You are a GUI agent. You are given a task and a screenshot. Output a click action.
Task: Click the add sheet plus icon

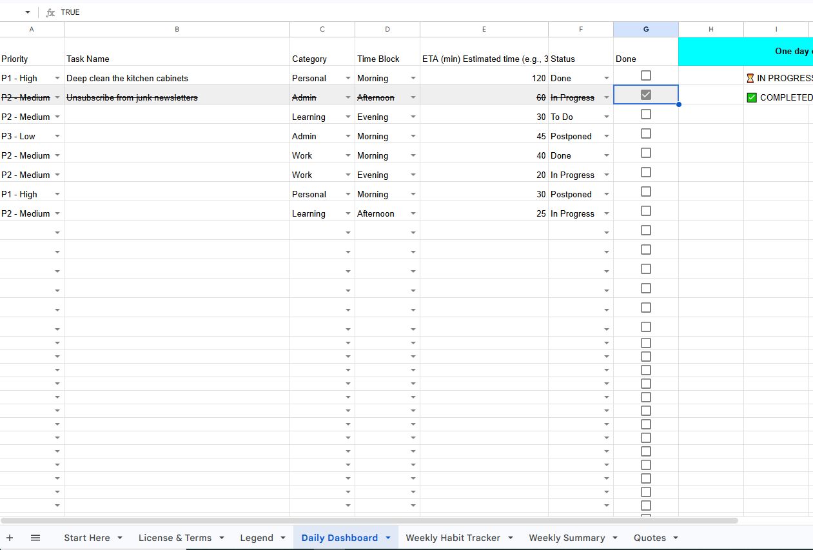(10, 537)
